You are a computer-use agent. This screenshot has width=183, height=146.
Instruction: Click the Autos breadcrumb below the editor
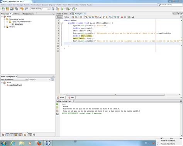(x=61, y=97)
